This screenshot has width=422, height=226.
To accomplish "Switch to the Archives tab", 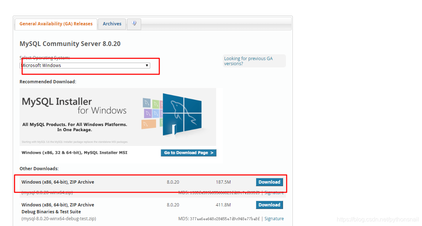I will coord(112,24).
